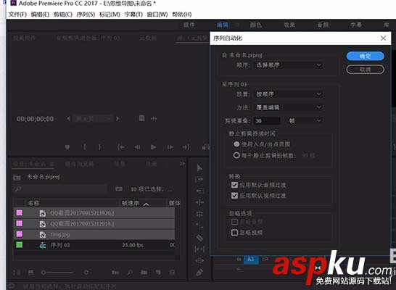Open the 标记(M) menu
The width and height of the screenshot is (396, 290).
[x=110, y=14]
